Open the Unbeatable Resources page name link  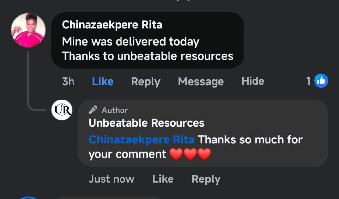(x=146, y=123)
